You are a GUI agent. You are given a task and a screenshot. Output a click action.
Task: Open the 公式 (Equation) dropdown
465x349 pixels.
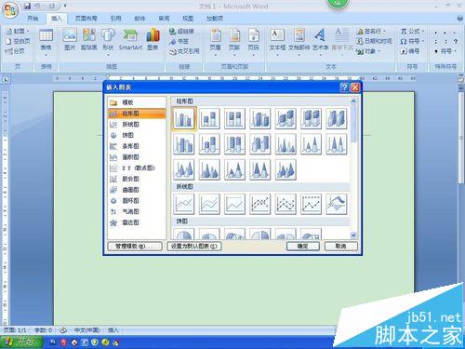coord(412,31)
